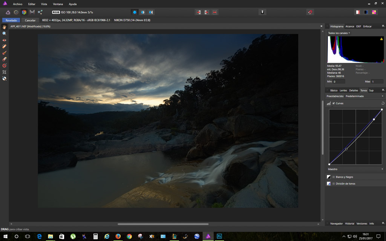Screen dimensions: 386x241
Task: Select the Crop tool
Action: point(5,72)
